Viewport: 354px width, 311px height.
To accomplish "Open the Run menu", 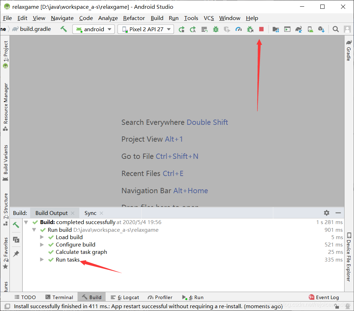I will click(x=174, y=18).
